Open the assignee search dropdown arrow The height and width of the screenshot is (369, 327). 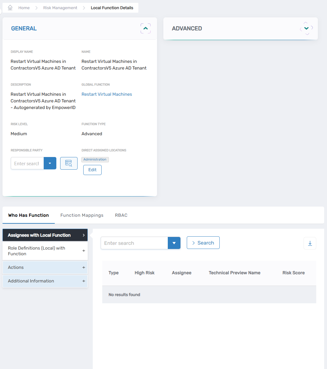pyautogui.click(x=174, y=243)
